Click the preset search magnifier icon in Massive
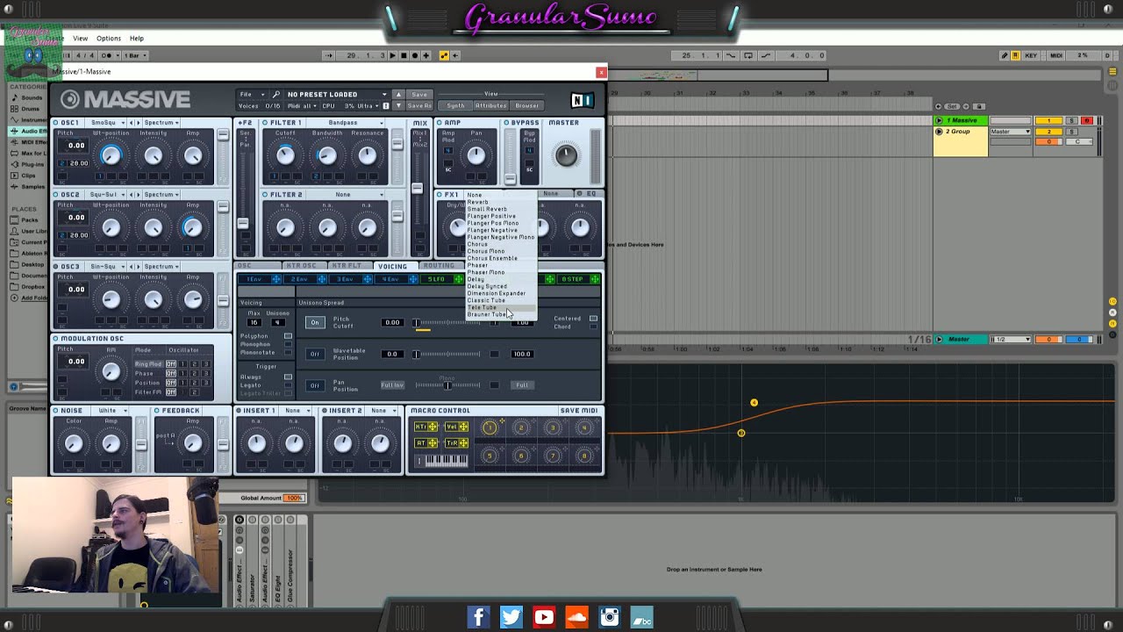The image size is (1123, 632). click(276, 94)
